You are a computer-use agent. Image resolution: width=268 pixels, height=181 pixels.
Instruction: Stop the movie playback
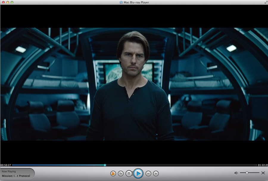click(129, 173)
